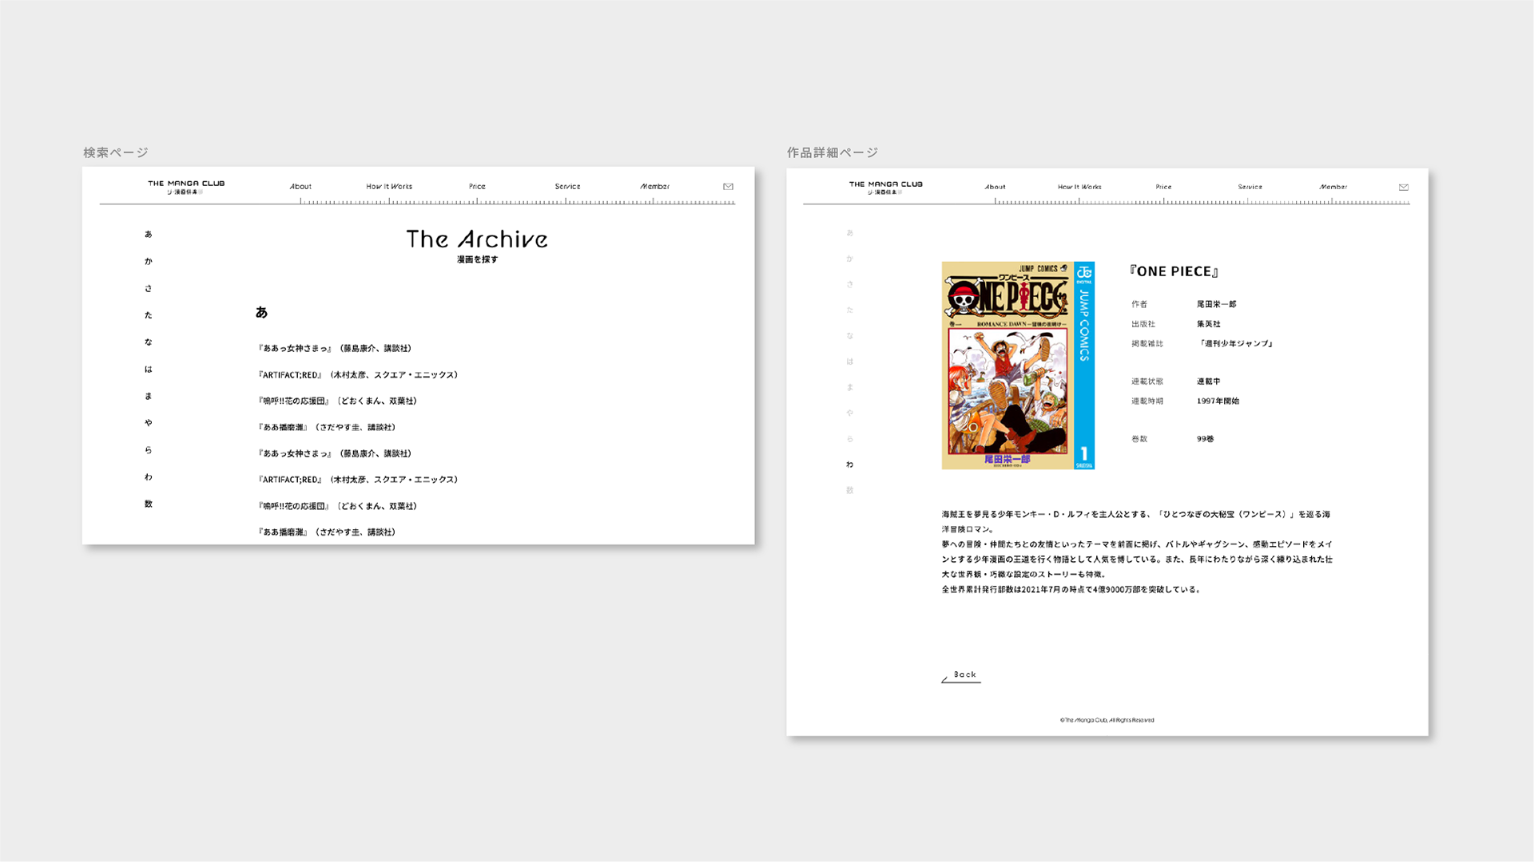
Task: Open first 『ARTIFACT;RED』 listing
Action: 358,374
